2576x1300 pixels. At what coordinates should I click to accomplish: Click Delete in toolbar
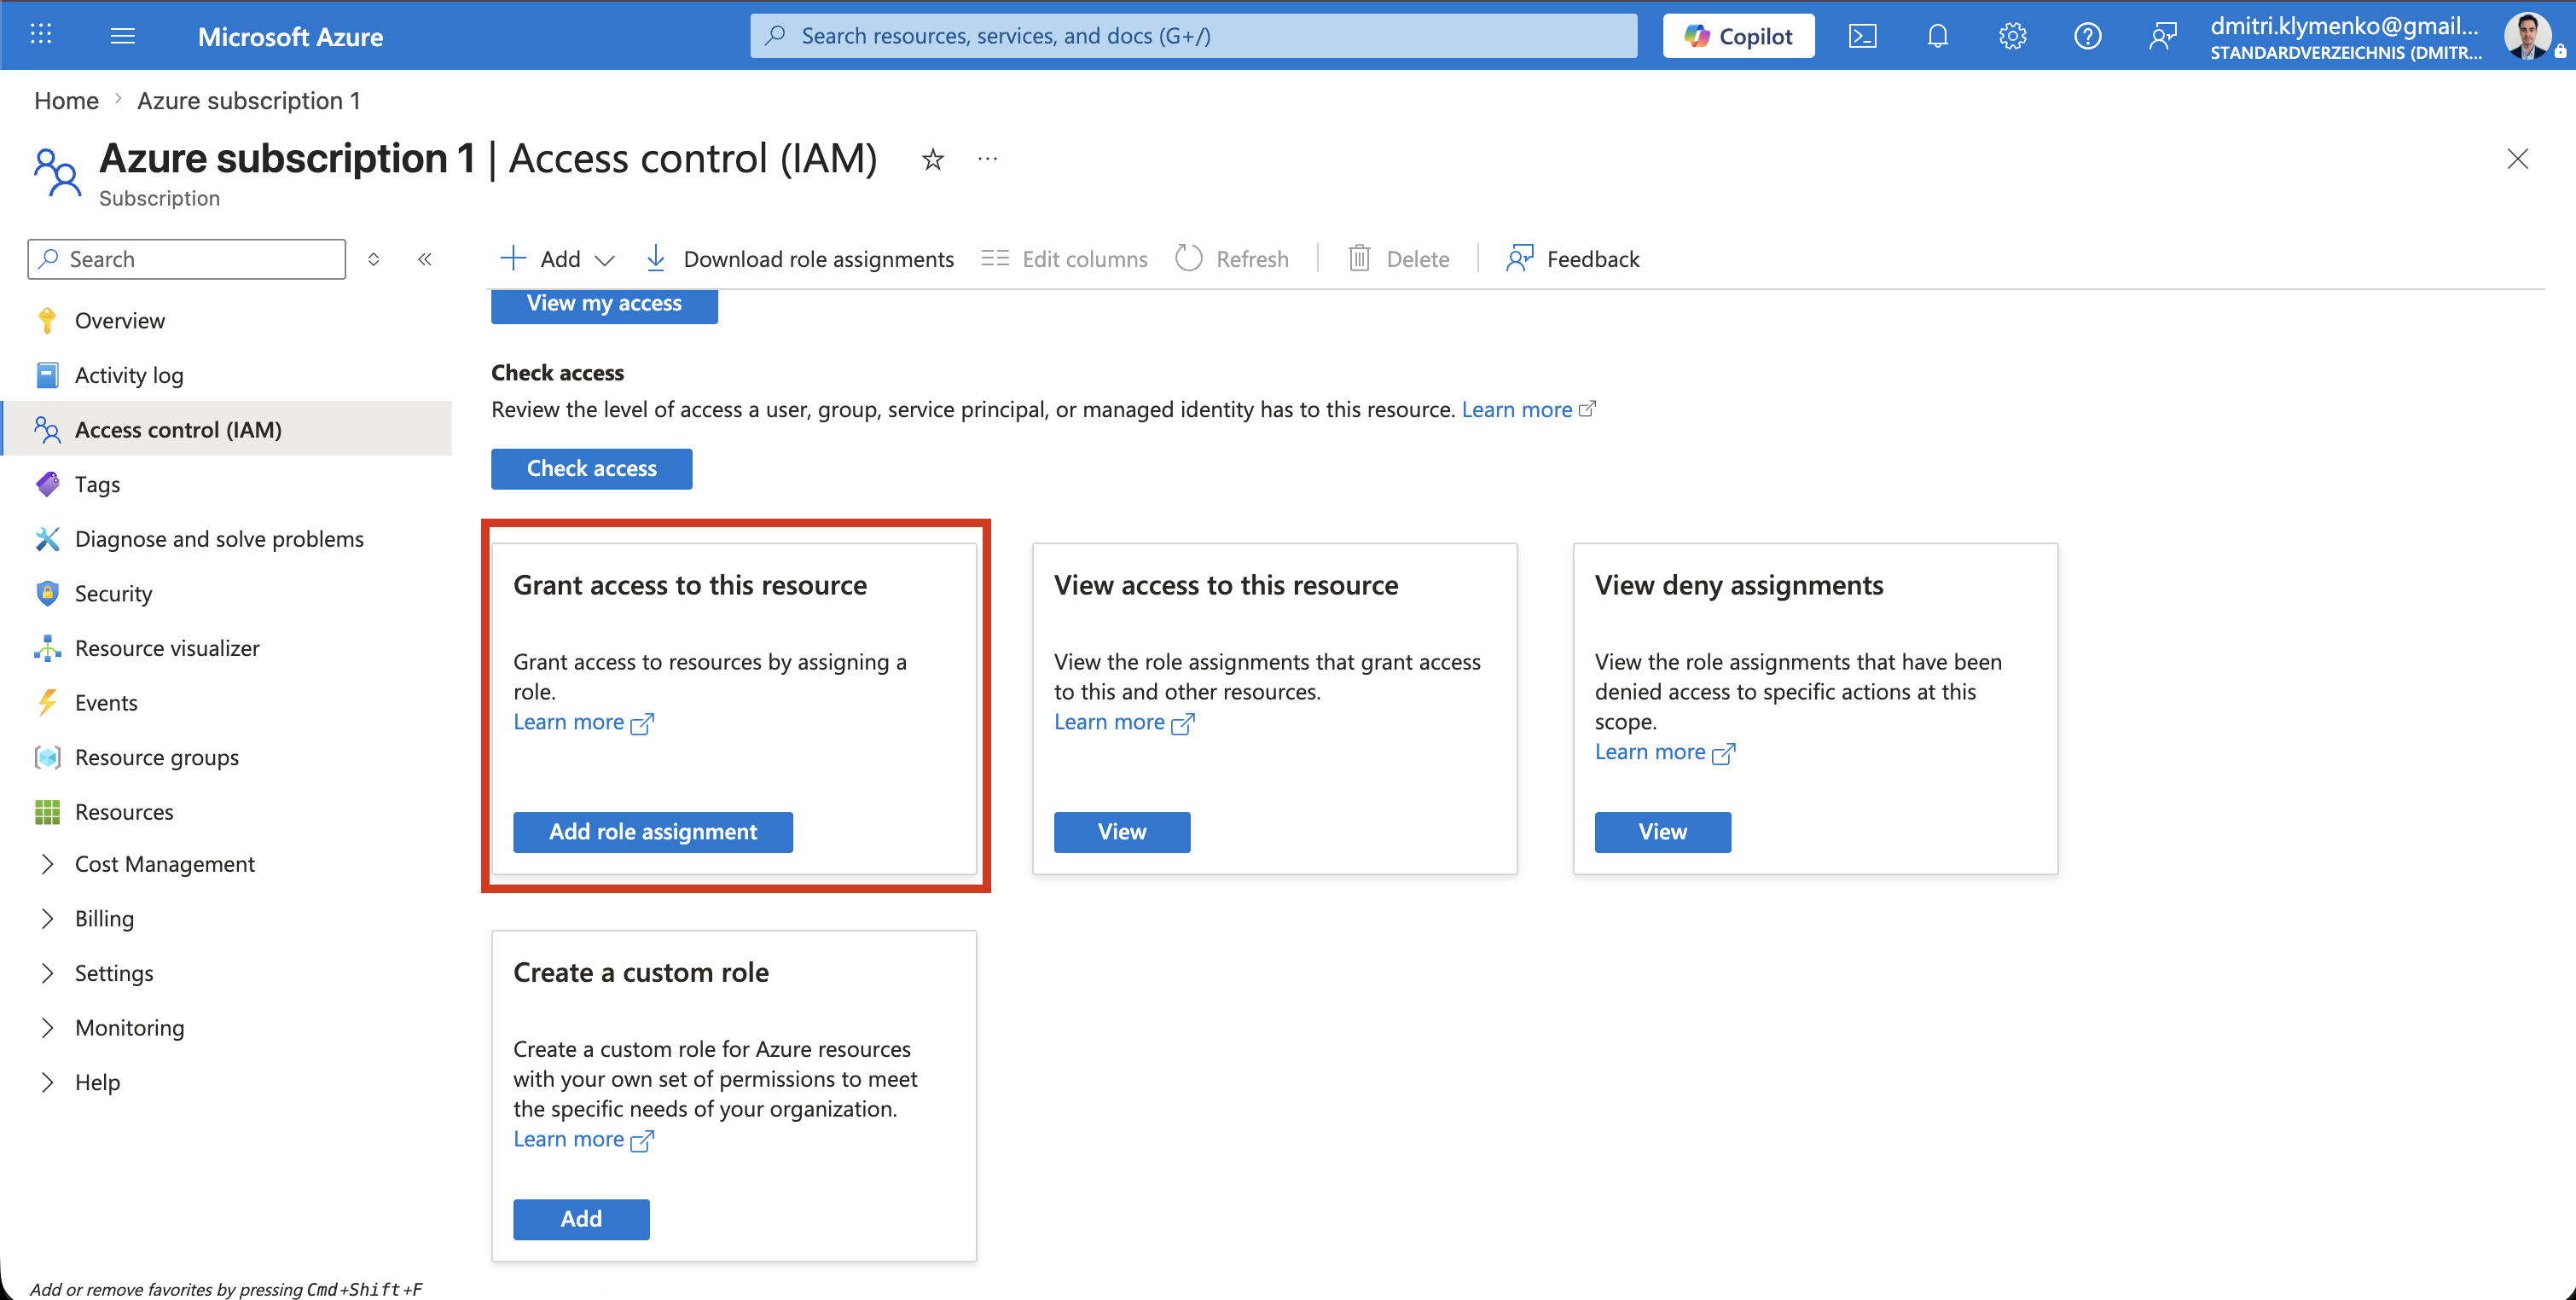point(1398,259)
